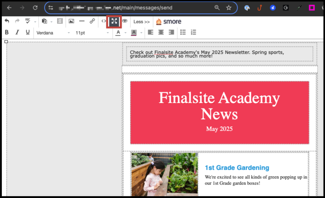
Task: Center align the text
Action: tap(161, 33)
